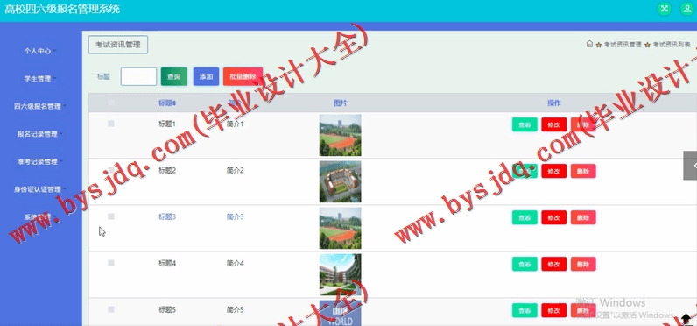
Task: Click the 标题4 title cell text
Action: tap(167, 263)
